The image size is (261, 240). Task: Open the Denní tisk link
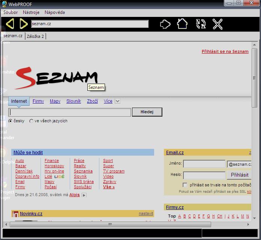[24, 171]
